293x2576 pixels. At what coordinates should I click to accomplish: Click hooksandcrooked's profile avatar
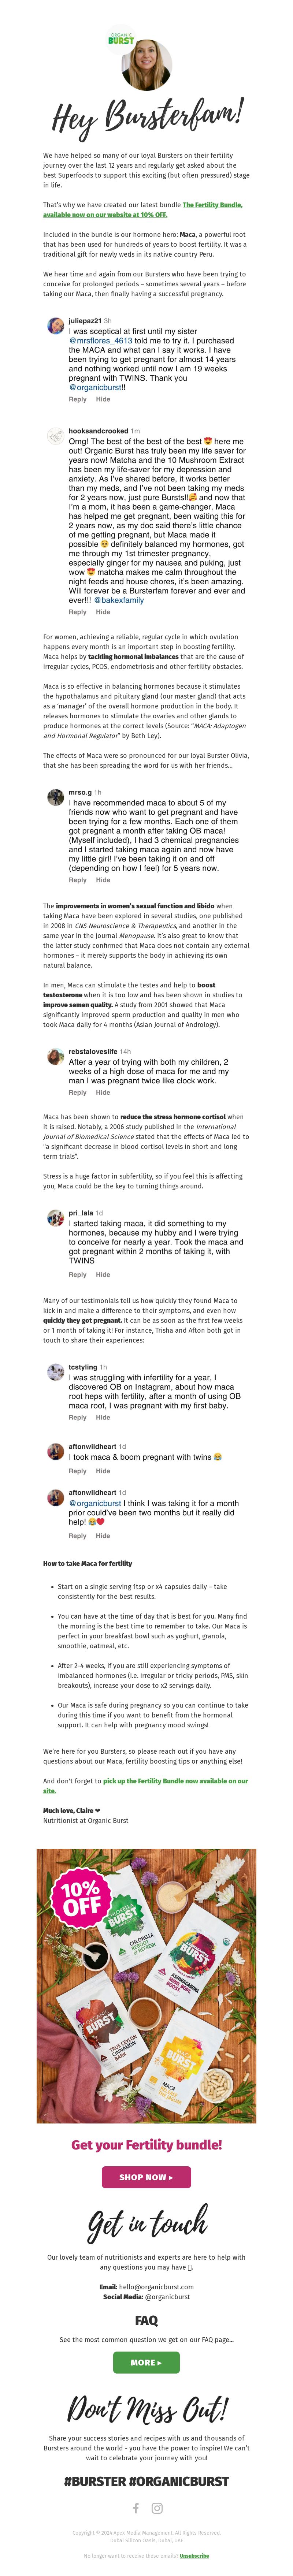56,436
